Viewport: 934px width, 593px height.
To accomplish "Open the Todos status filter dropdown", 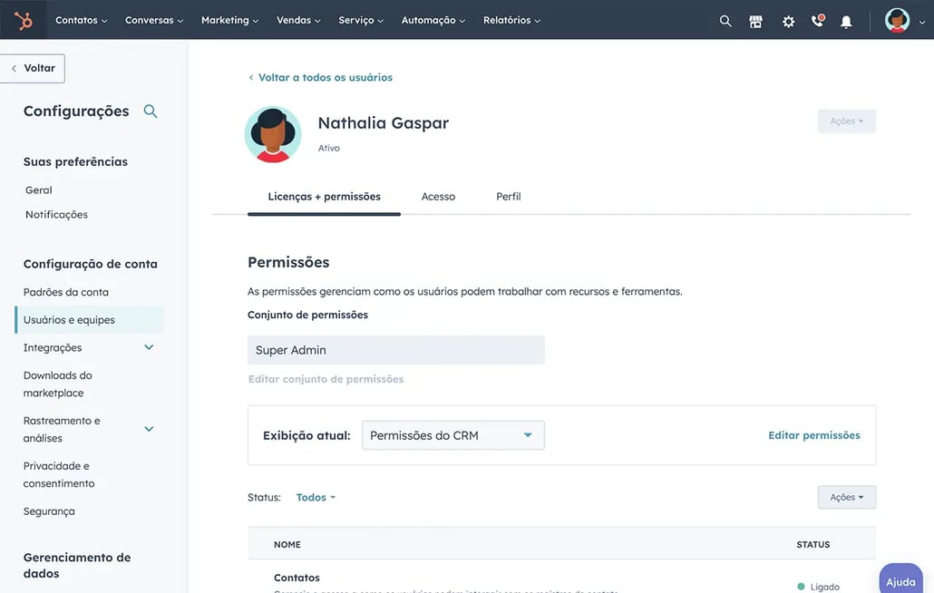I will (313, 497).
